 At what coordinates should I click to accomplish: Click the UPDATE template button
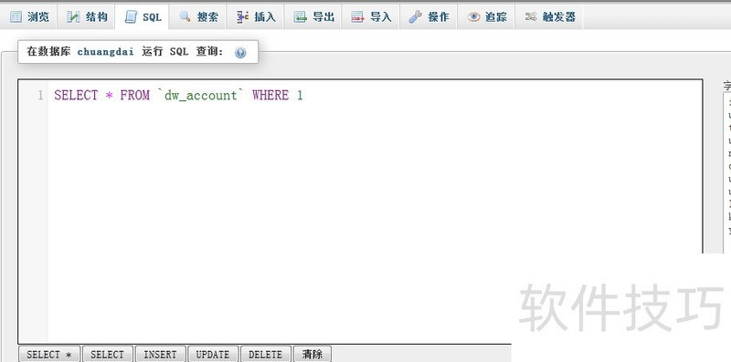coord(213,355)
